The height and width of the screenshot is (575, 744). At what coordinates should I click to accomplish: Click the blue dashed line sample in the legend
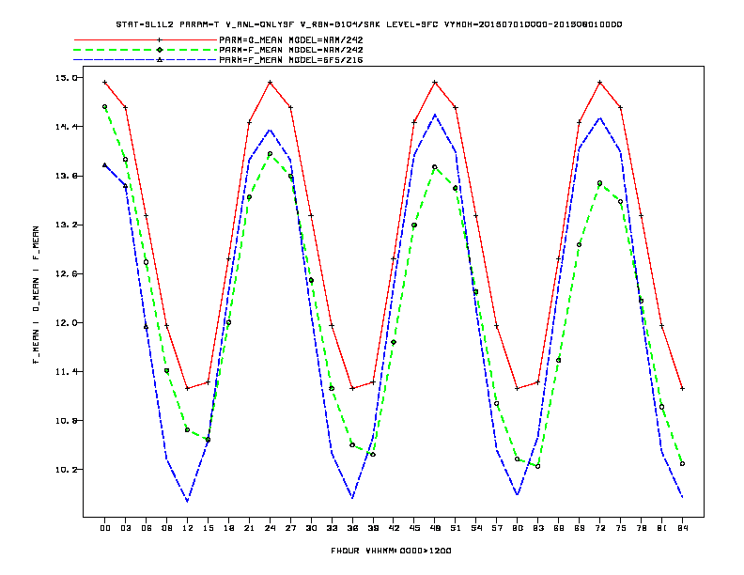coord(146,60)
